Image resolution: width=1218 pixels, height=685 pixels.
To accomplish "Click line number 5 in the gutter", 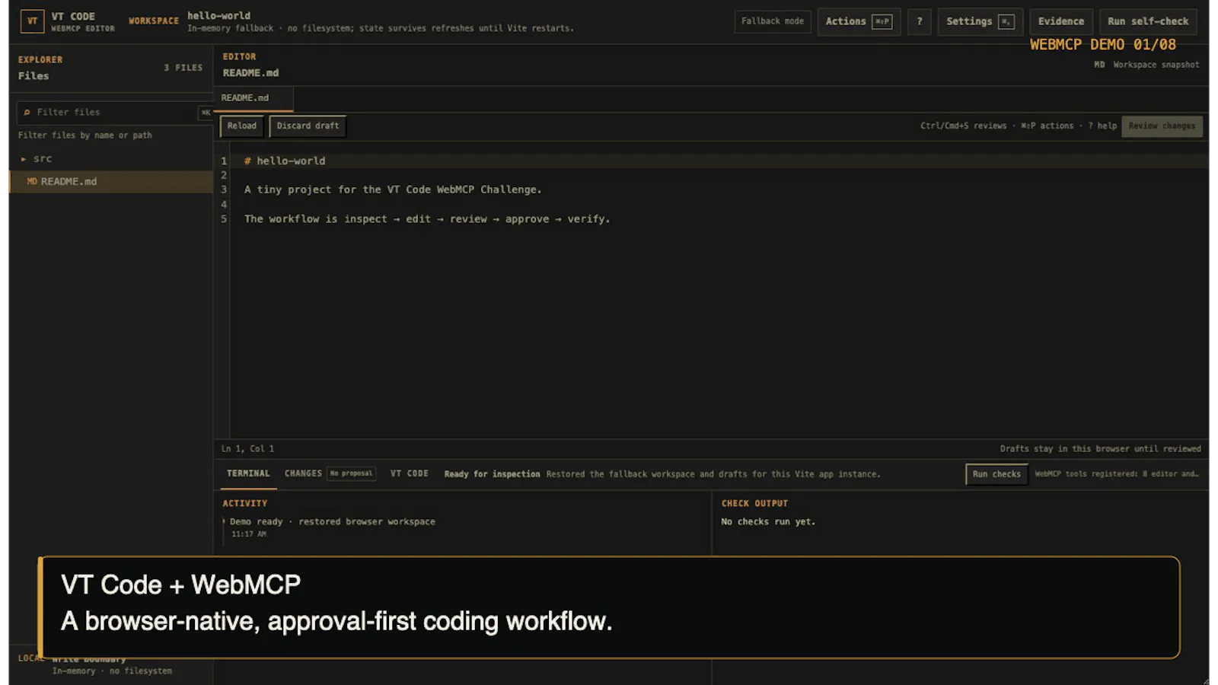I will tap(224, 219).
